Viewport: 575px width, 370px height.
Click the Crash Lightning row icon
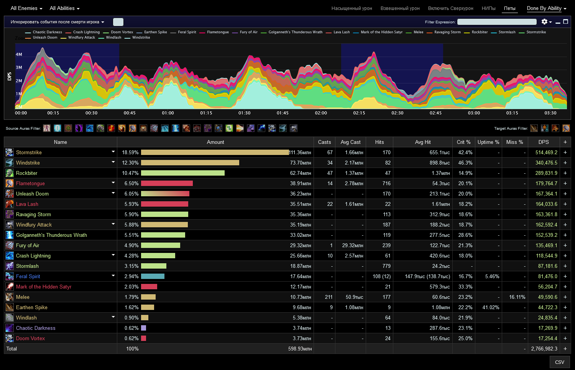click(x=10, y=256)
